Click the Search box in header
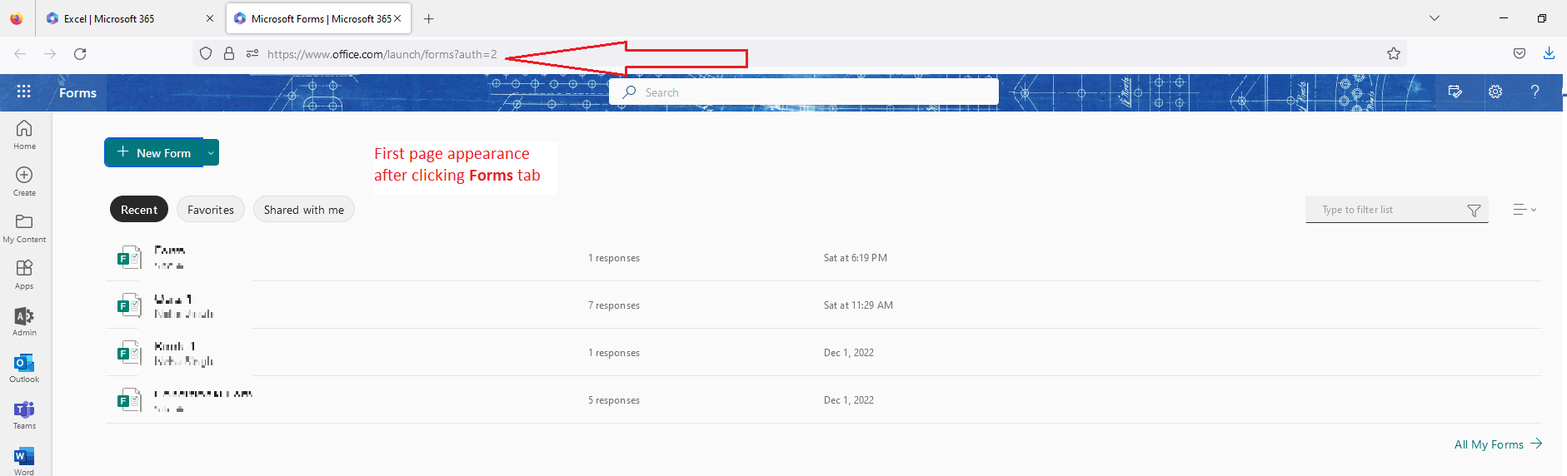 pyautogui.click(x=804, y=92)
